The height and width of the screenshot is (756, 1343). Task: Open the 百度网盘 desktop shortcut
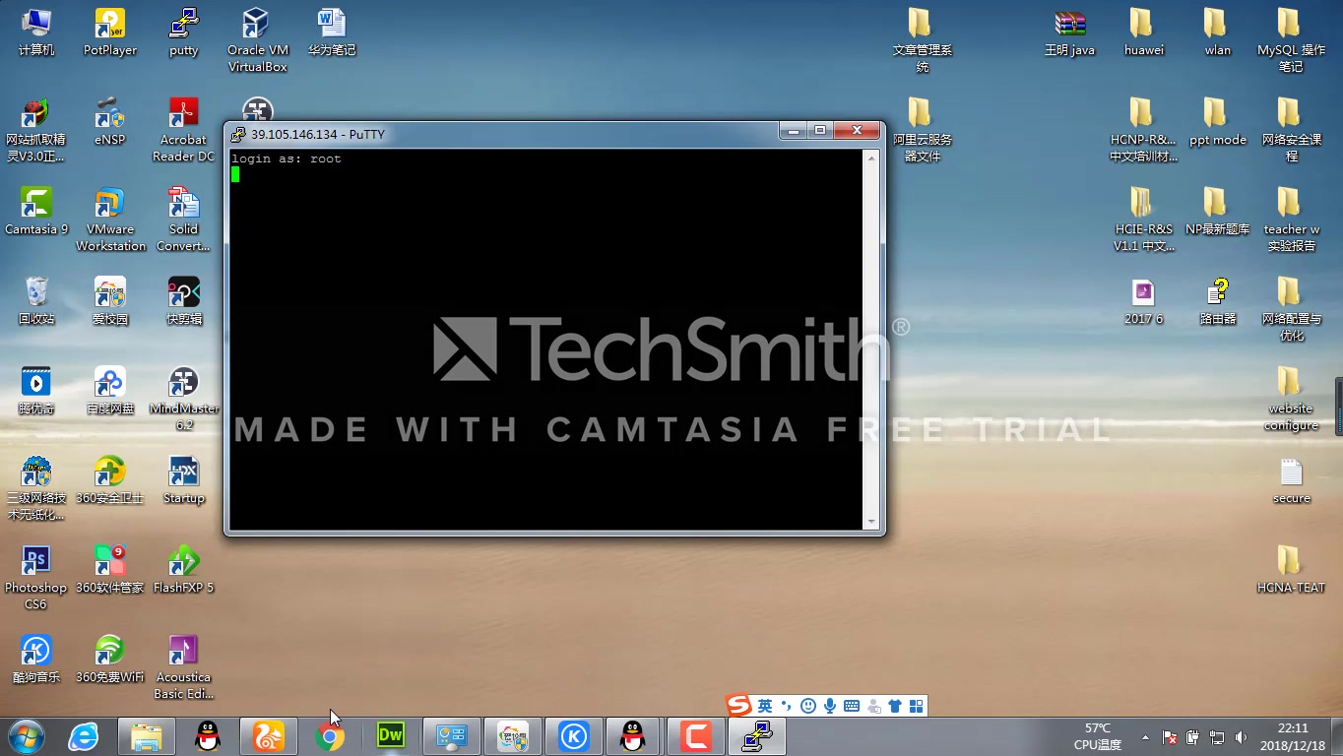[x=109, y=390]
